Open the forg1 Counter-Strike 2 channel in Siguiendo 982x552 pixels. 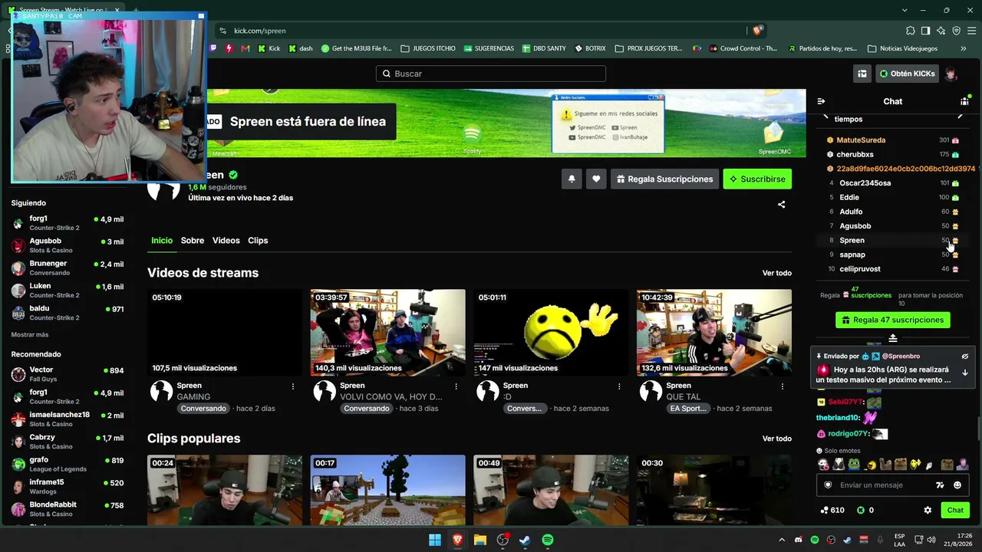[x=68, y=223]
